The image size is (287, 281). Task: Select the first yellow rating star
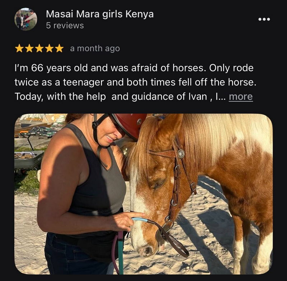tap(19, 49)
